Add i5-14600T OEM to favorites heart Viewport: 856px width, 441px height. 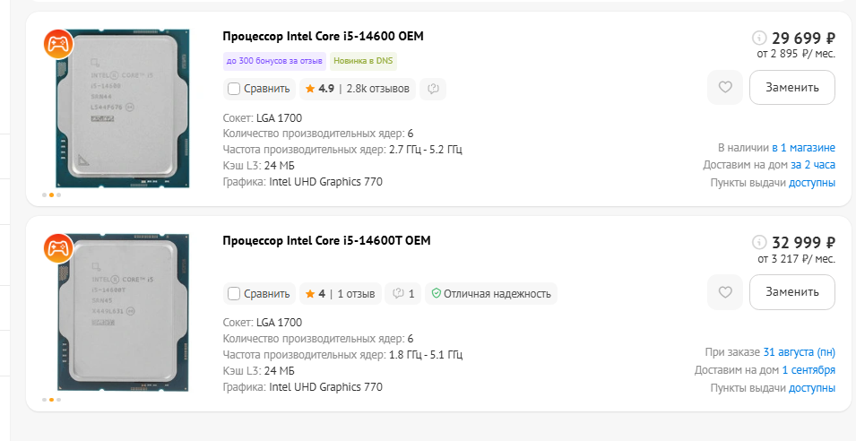(x=725, y=292)
